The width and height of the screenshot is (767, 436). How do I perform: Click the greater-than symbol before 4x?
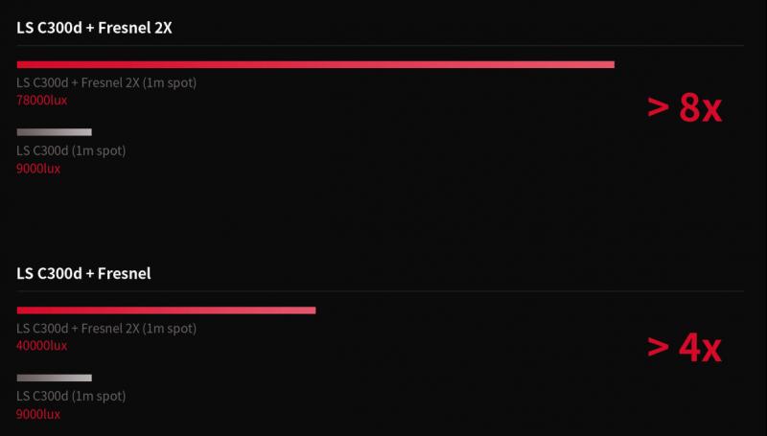(x=659, y=347)
